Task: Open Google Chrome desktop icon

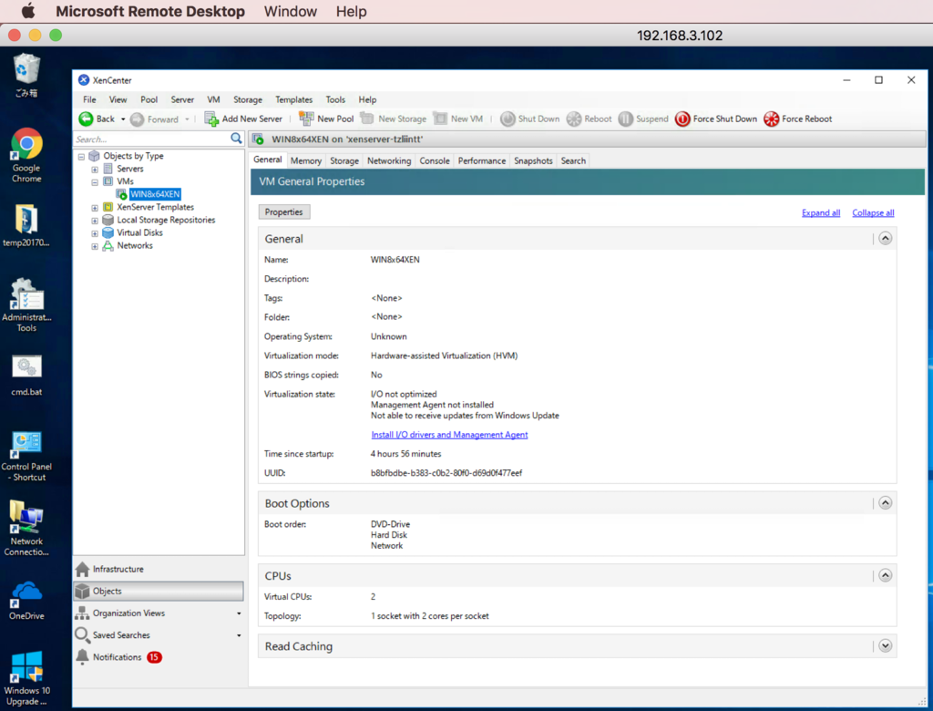Action: 26,156
